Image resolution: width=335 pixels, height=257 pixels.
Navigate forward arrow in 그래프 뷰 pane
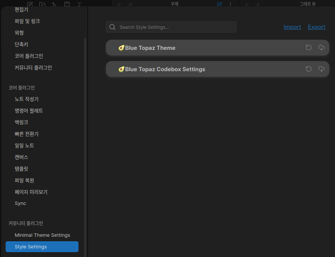pyautogui.click(x=258, y=4)
